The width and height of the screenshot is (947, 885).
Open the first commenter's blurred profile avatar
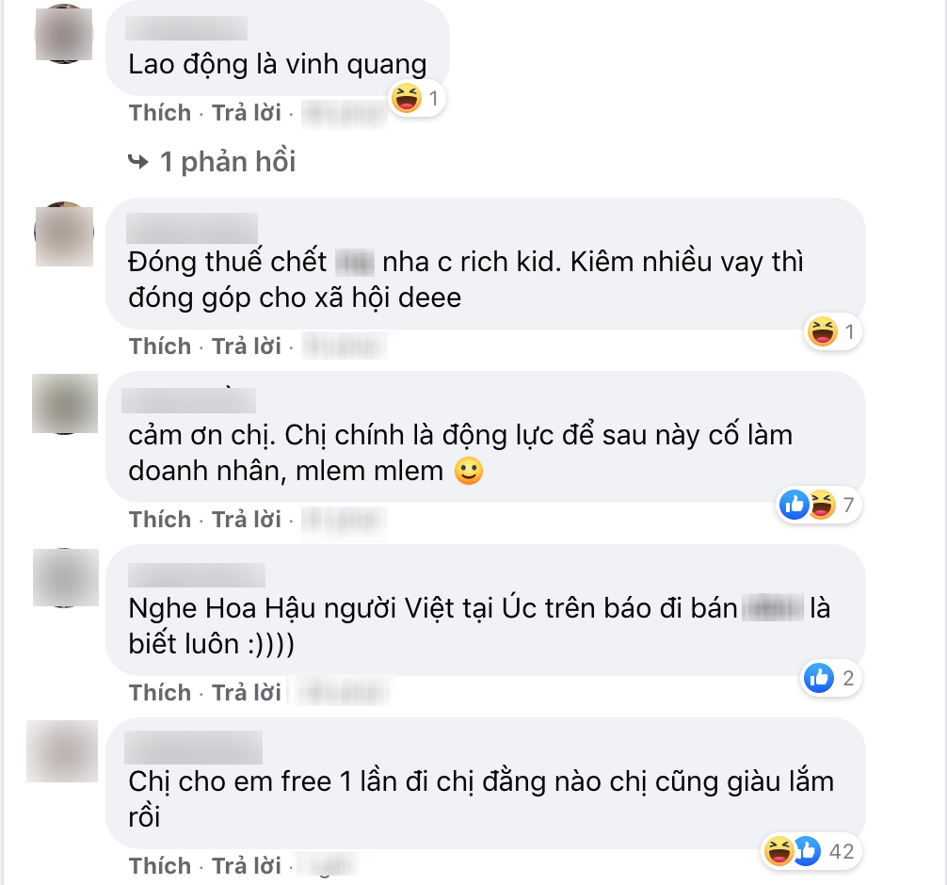click(64, 34)
